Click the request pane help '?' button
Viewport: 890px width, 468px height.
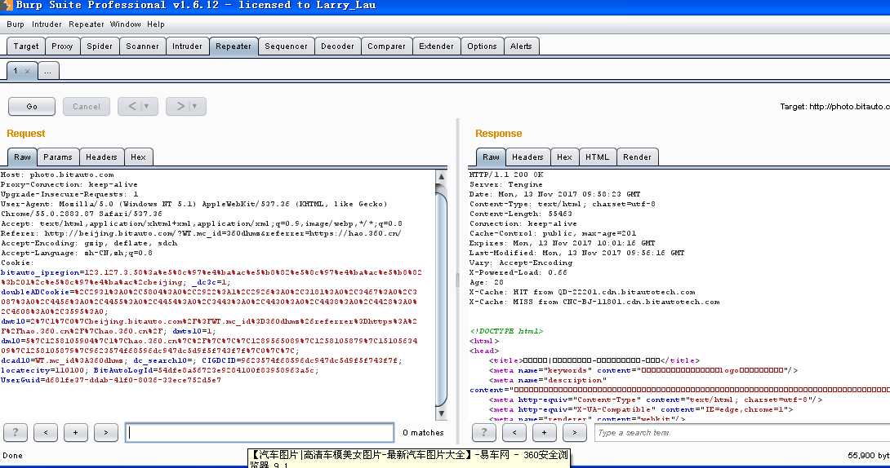point(16,432)
